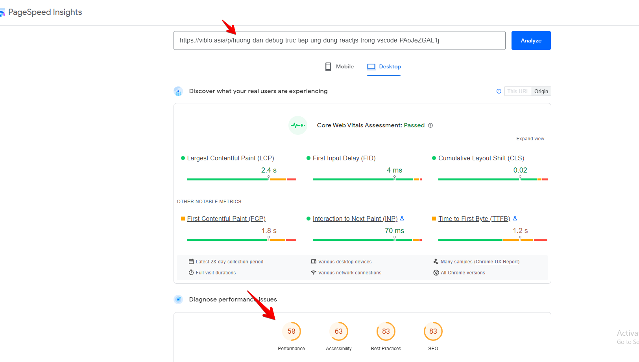Expand the Largest Contentful Paint details
The image size is (639, 362).
click(230, 158)
